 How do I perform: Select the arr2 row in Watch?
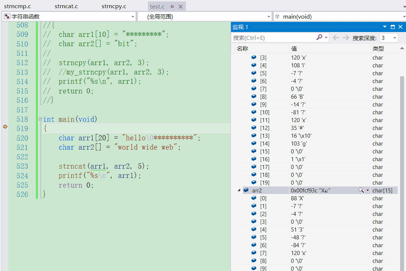tap(316, 190)
